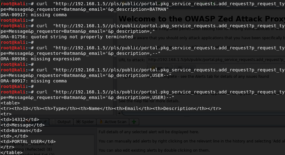This screenshot has height=155, width=285.
Task: Select the Alerts tab in ZAP
Action: (36, 122)
